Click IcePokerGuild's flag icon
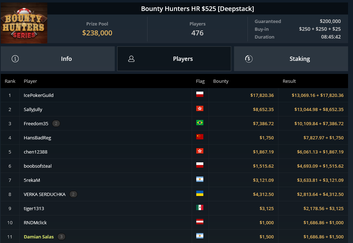 pyautogui.click(x=200, y=94)
